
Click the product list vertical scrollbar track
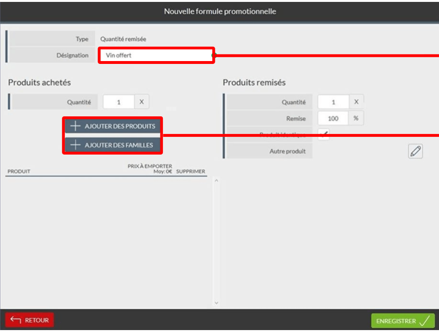click(x=216, y=242)
